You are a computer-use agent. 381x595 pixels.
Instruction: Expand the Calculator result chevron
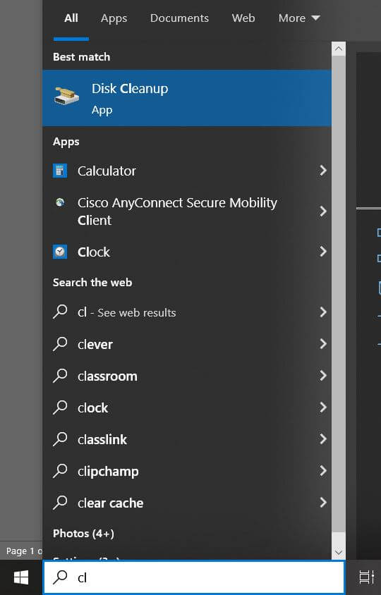pyautogui.click(x=323, y=171)
